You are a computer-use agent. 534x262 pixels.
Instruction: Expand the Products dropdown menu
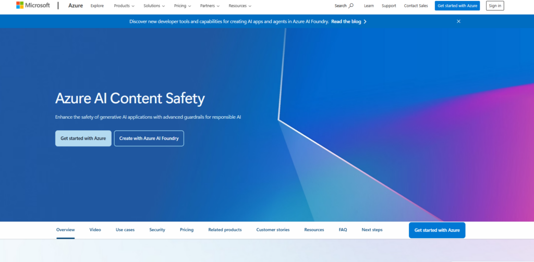pos(124,6)
